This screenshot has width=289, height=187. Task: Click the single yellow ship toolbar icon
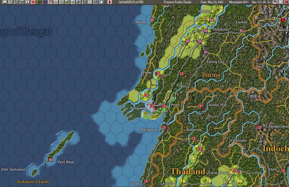(x=56, y=2)
